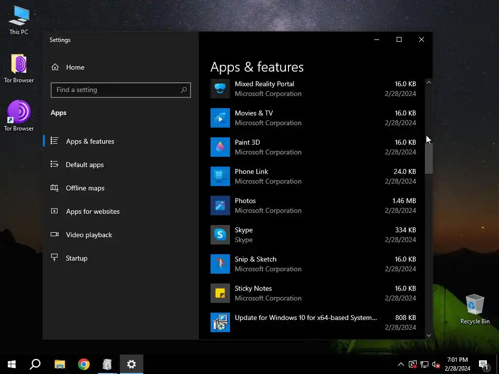The width and height of the screenshot is (499, 374).
Task: Open the Windows Start menu
Action: [x=12, y=364]
